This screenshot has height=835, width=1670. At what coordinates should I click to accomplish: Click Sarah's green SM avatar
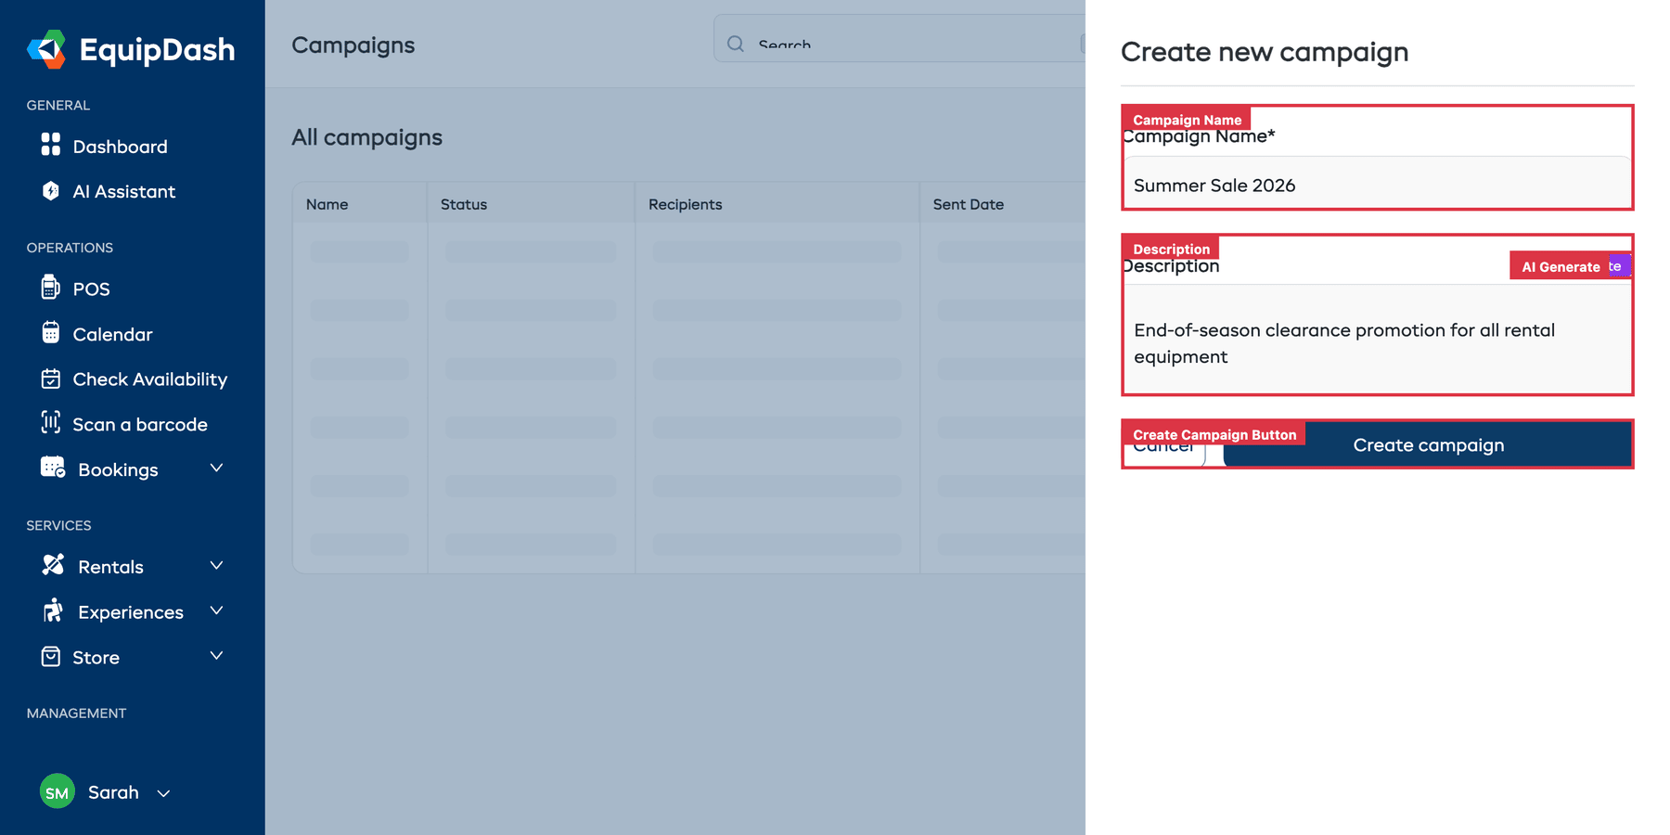56,791
